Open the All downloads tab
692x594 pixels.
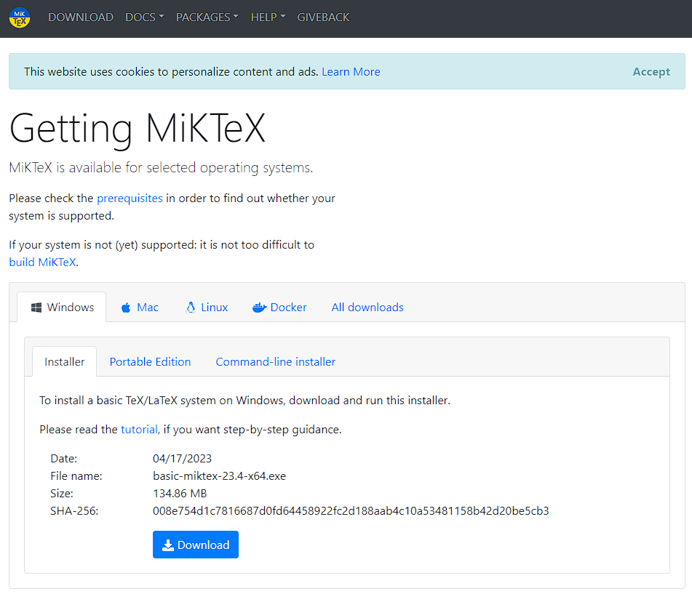tap(367, 308)
